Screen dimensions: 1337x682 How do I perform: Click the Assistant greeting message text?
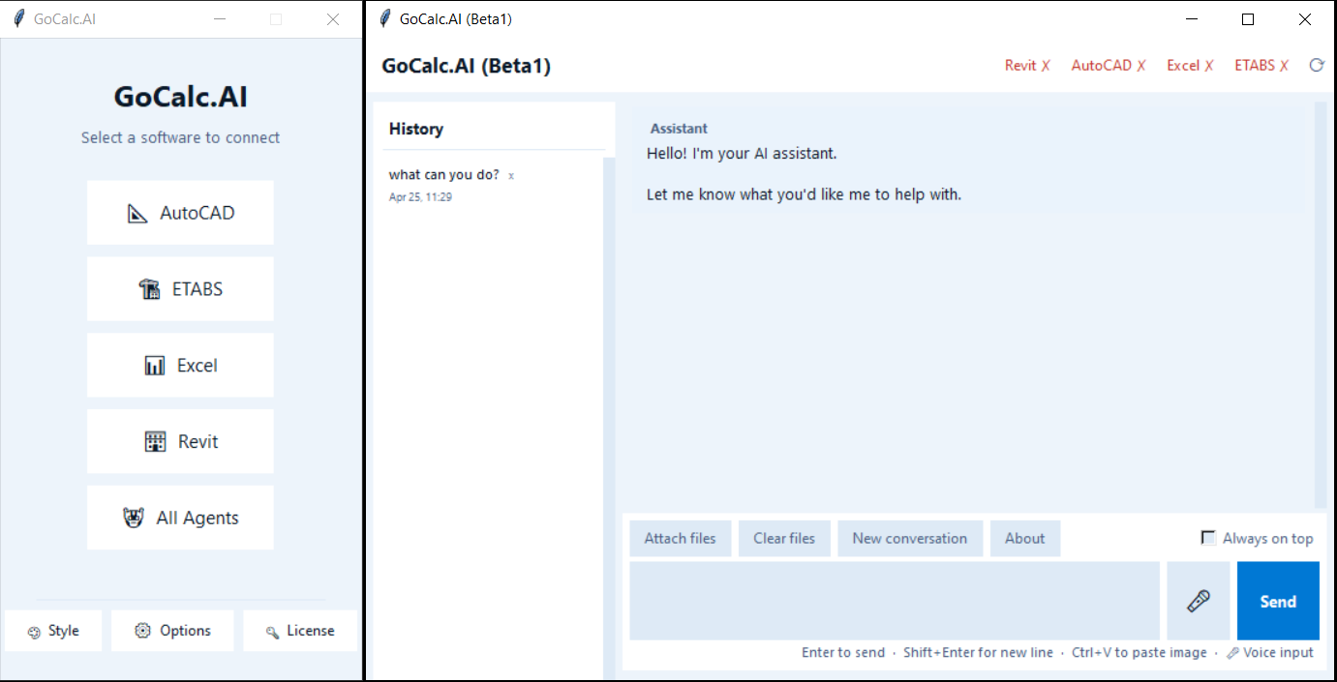(742, 154)
